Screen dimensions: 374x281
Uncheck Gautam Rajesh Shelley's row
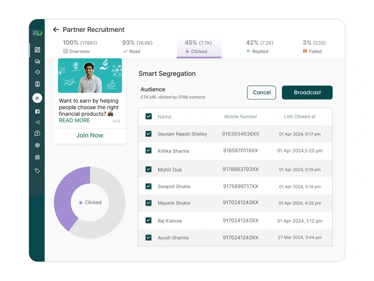coord(149,134)
